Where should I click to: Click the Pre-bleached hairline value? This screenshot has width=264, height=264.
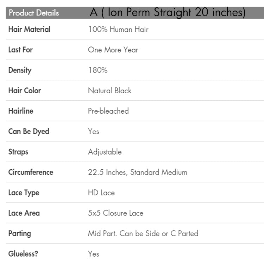click(108, 111)
